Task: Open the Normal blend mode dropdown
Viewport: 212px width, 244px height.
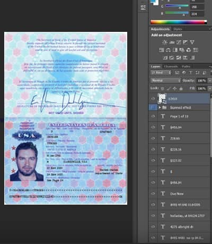Action: click(166, 80)
